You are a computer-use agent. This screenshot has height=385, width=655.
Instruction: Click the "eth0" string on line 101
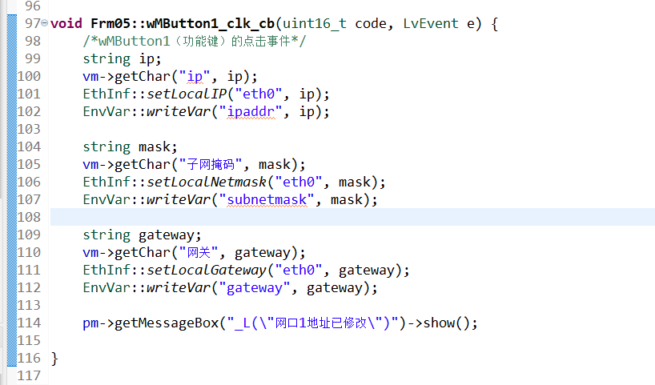[x=259, y=94]
